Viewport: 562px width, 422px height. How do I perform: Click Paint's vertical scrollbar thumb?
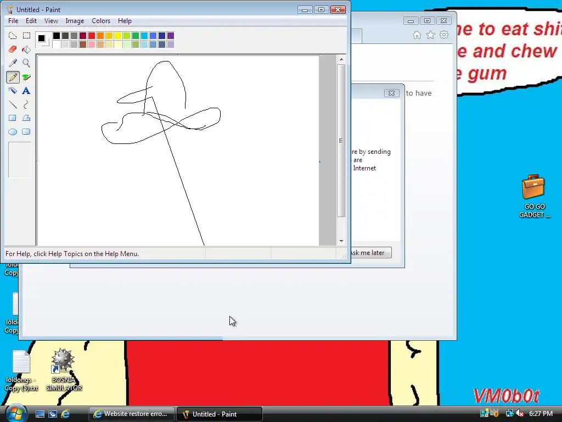coord(341,141)
